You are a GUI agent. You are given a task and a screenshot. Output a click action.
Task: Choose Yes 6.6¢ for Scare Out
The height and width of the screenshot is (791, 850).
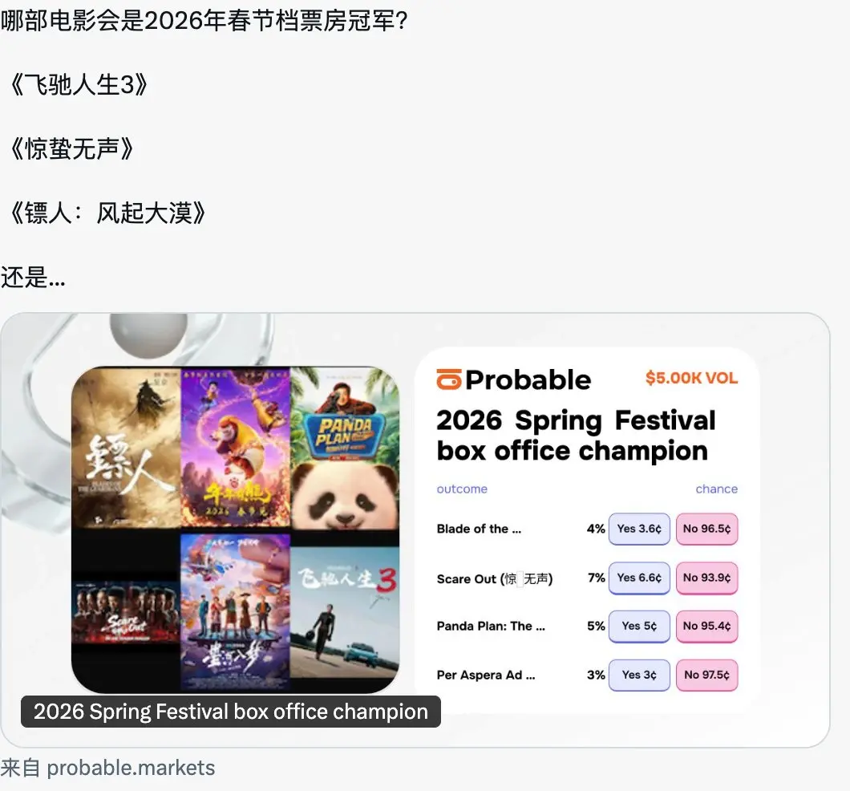click(x=639, y=578)
